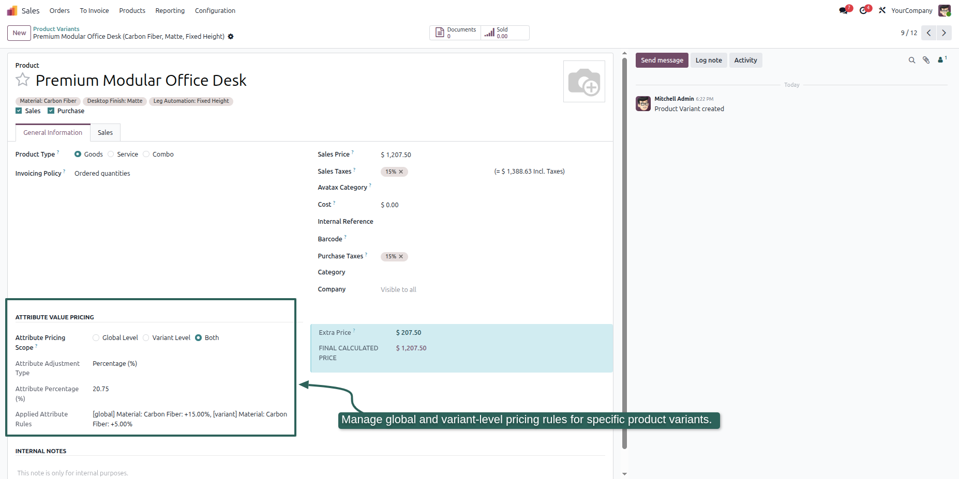The height and width of the screenshot is (479, 959).
Task: Open the Configuration menu
Action: coord(215,10)
